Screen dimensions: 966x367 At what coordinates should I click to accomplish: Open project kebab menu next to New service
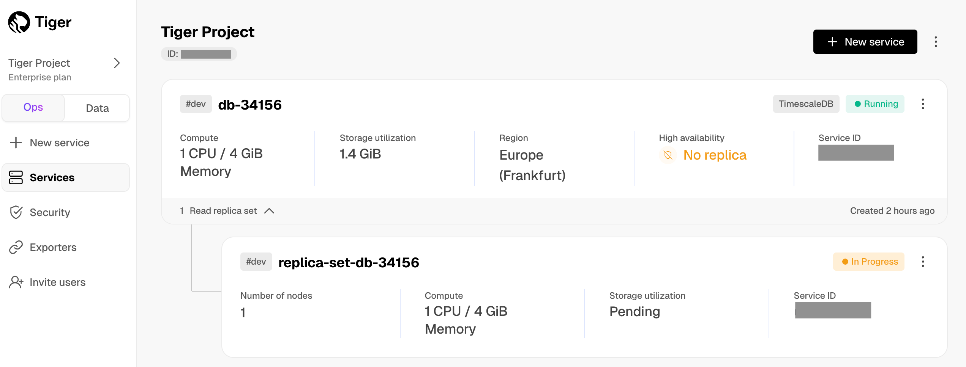[936, 42]
